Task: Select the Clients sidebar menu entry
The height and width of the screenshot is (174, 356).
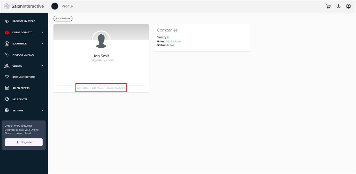Action: [x=17, y=66]
